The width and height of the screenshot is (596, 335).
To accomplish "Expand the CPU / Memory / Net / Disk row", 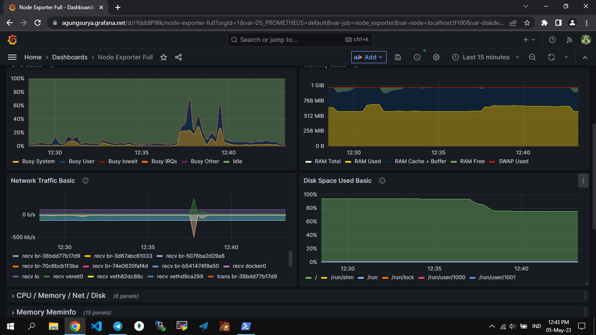I will pos(61,296).
